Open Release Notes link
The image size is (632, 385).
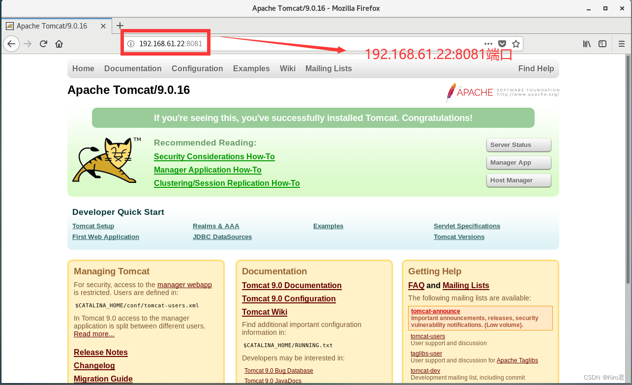coord(101,353)
